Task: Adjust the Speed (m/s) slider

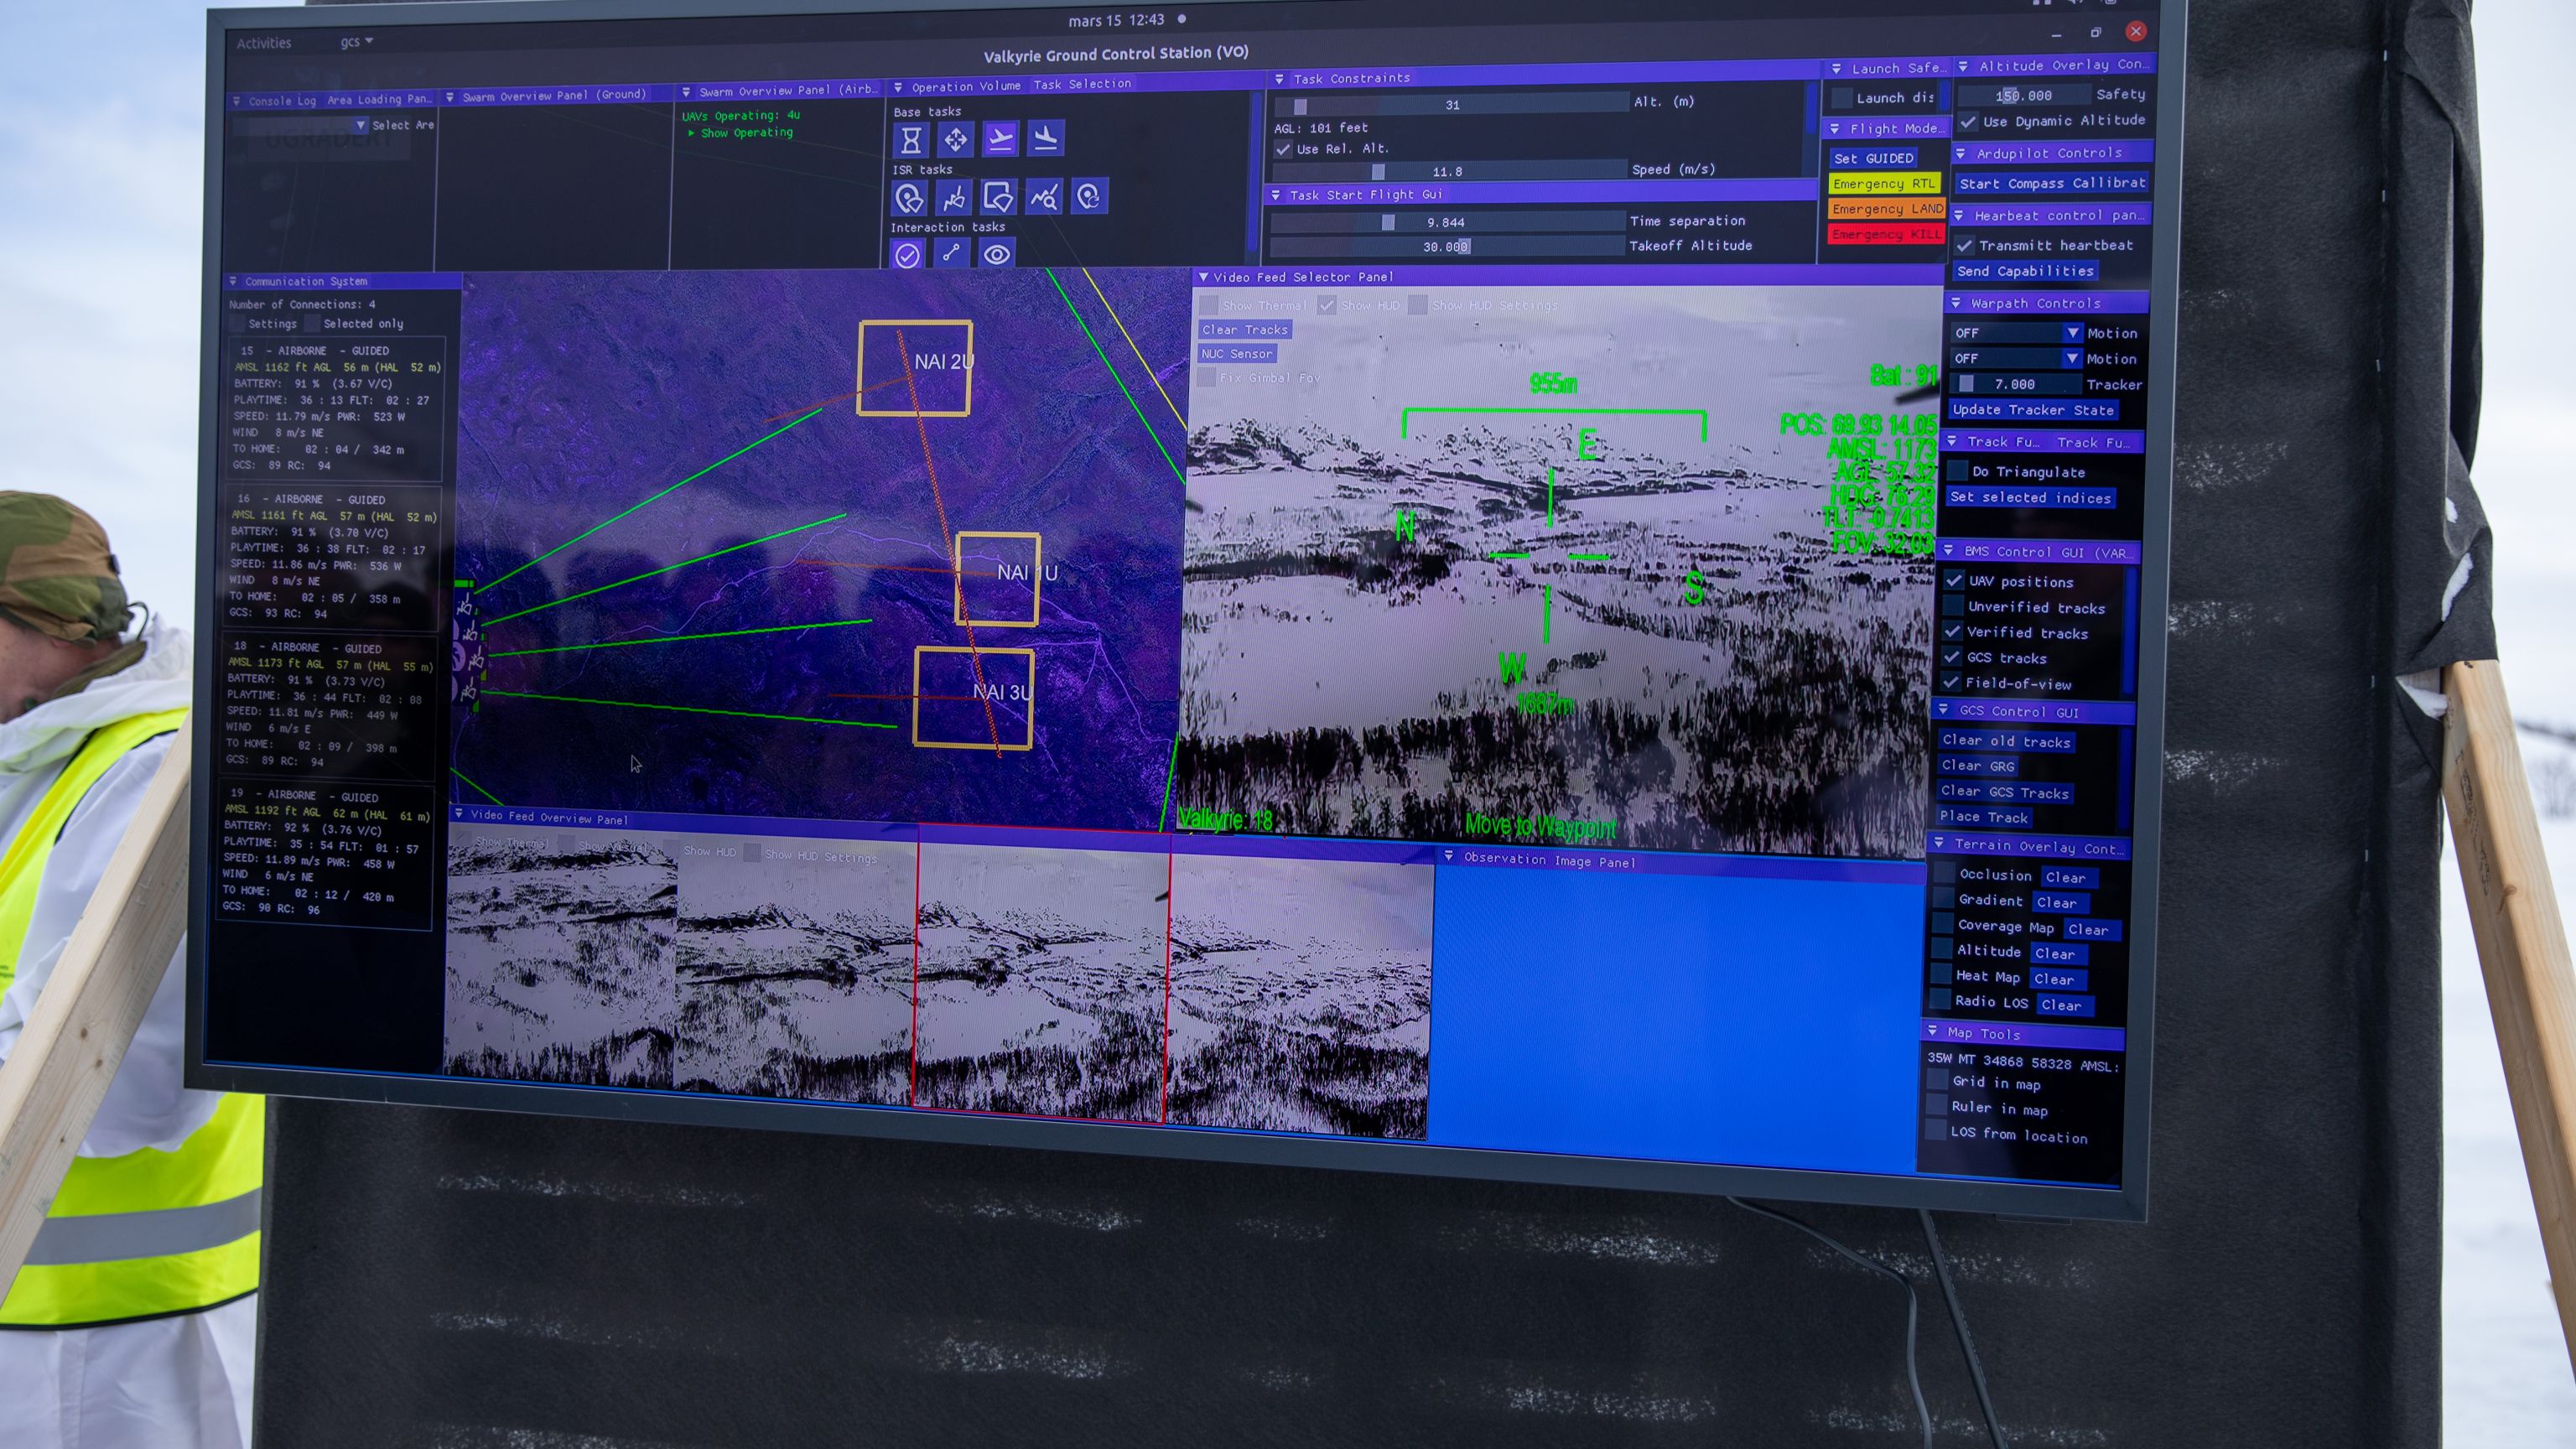Action: click(1448, 171)
